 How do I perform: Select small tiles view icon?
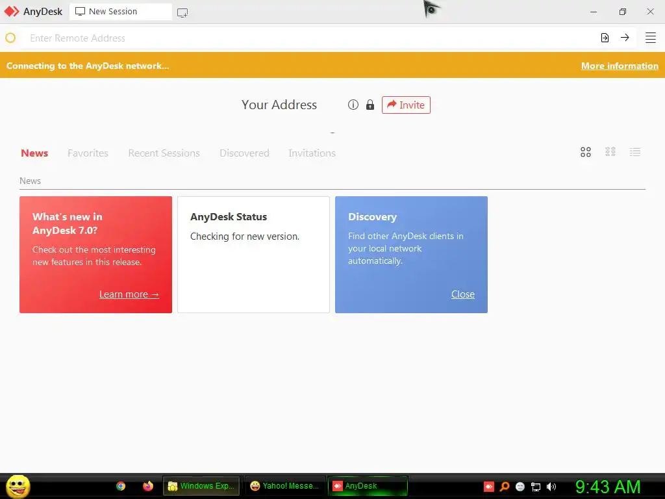click(610, 152)
